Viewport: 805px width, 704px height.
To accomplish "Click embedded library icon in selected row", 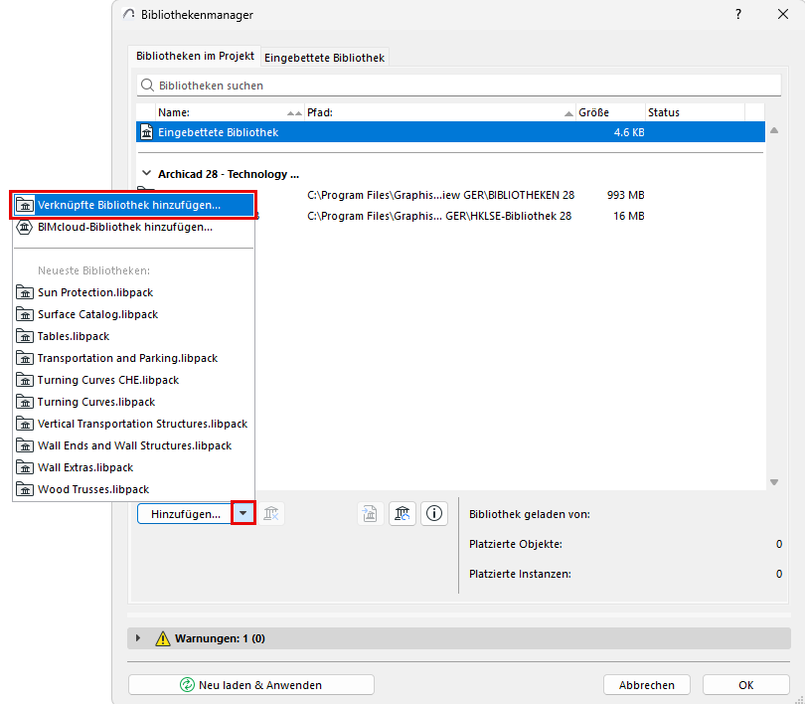I will click(x=147, y=132).
